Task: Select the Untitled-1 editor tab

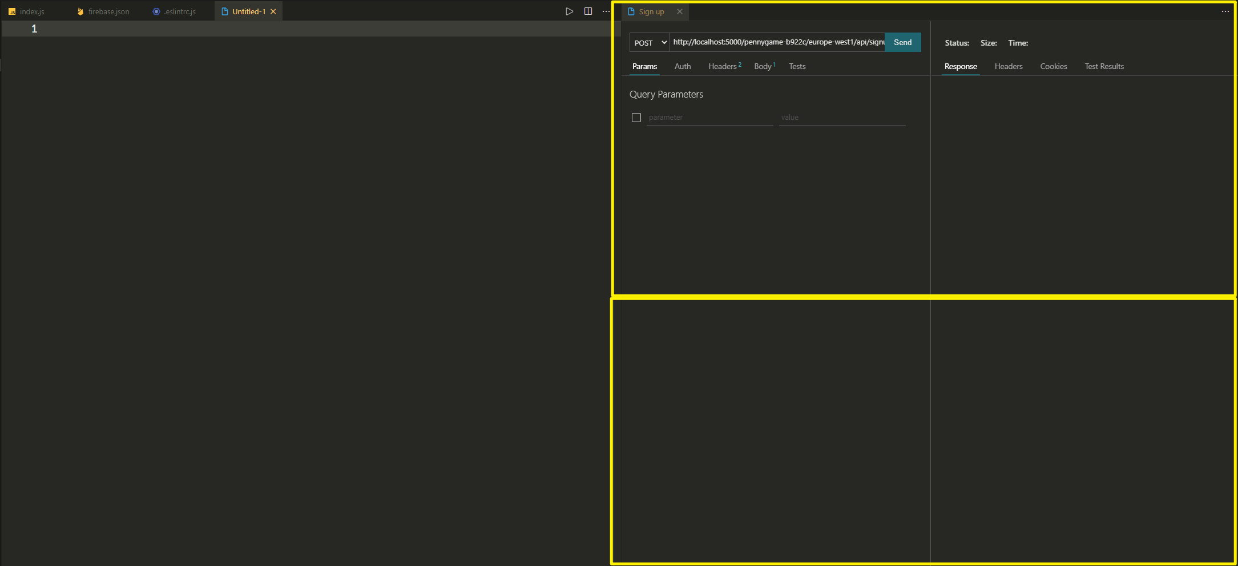Action: pos(247,11)
